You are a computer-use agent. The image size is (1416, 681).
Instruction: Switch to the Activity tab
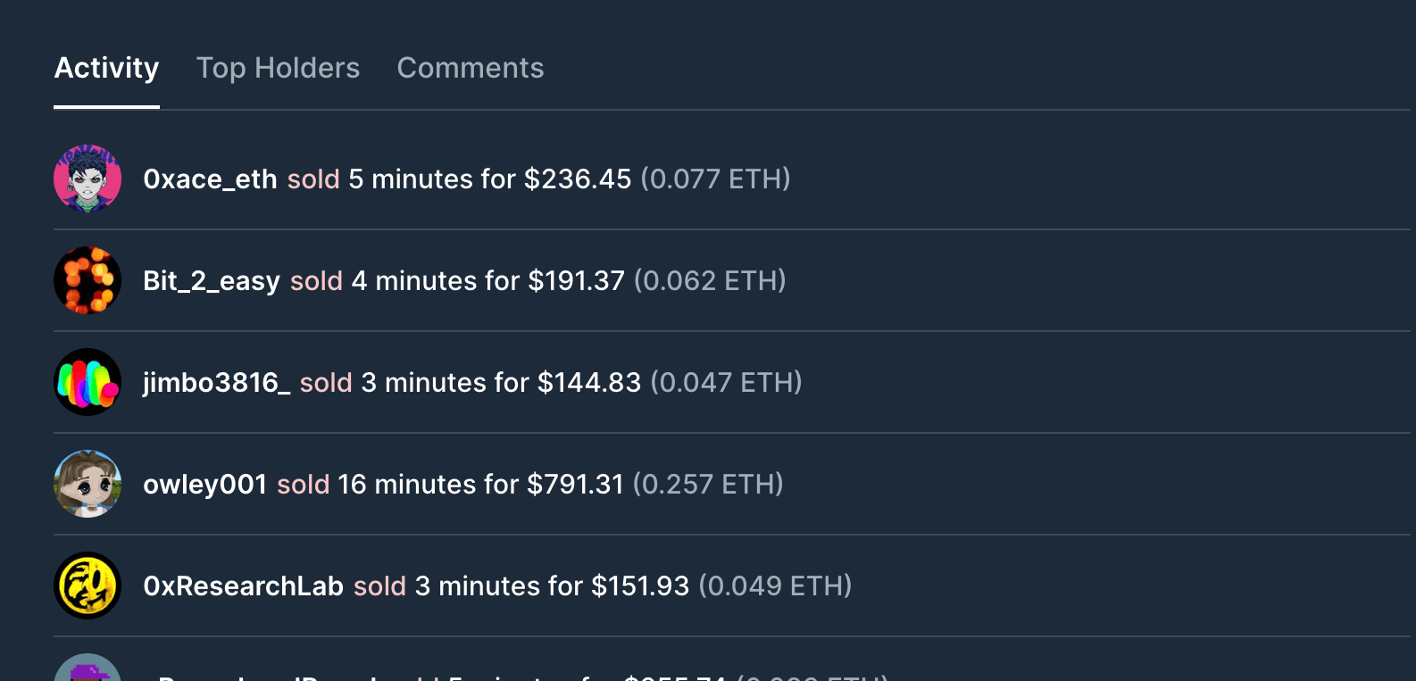click(106, 68)
